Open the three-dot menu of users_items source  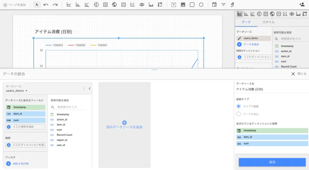pyautogui.click(x=84, y=88)
